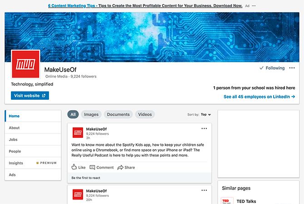
Task: Click MakeUseOf name on the 20h post
Action: [96, 191]
